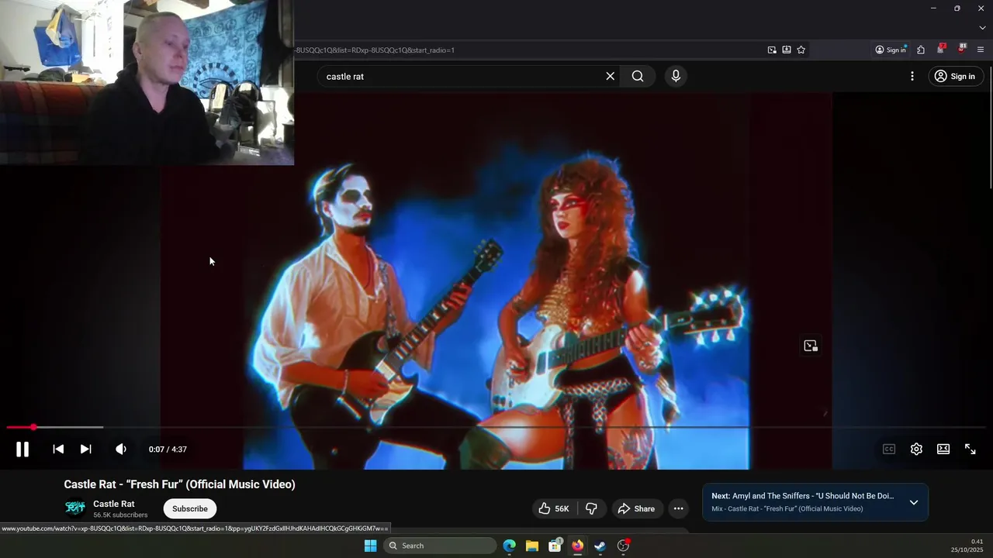Viewport: 993px width, 558px height.
Task: Open Microsoft Edge from taskbar
Action: pyautogui.click(x=509, y=546)
